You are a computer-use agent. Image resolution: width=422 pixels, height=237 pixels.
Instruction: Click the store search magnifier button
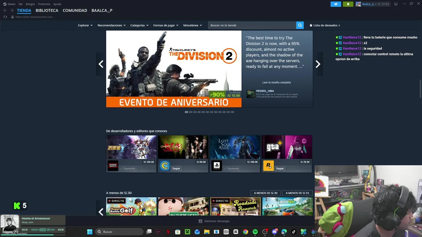pyautogui.click(x=300, y=25)
